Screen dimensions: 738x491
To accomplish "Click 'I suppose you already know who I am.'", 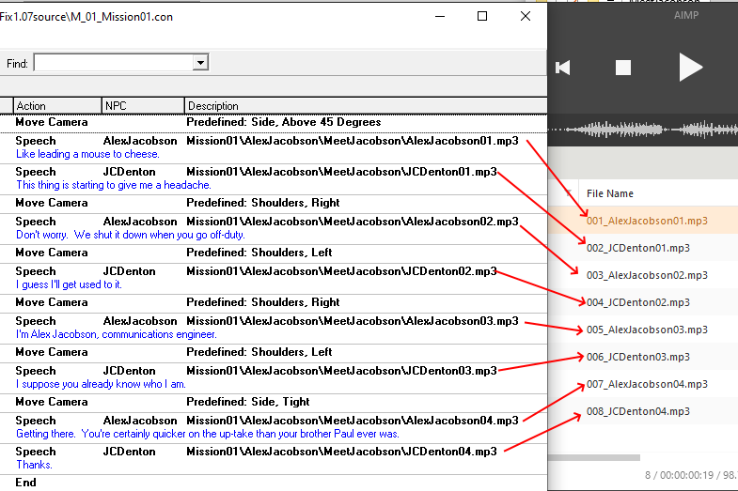I will tap(101, 384).
